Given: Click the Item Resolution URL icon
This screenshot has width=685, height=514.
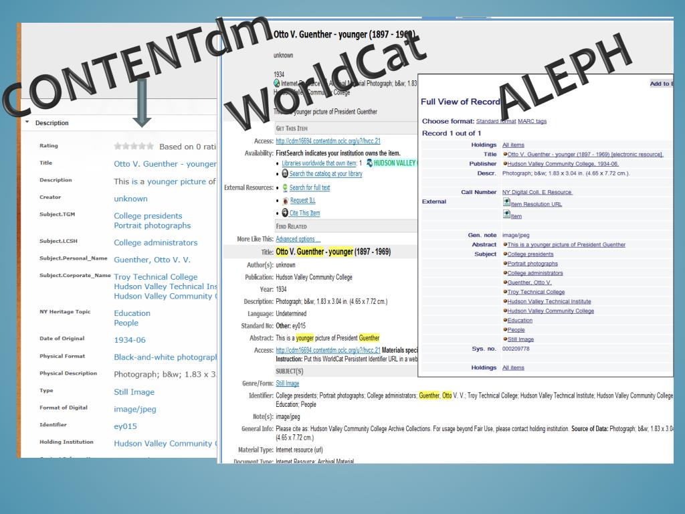Looking at the screenshot, I should [506, 202].
